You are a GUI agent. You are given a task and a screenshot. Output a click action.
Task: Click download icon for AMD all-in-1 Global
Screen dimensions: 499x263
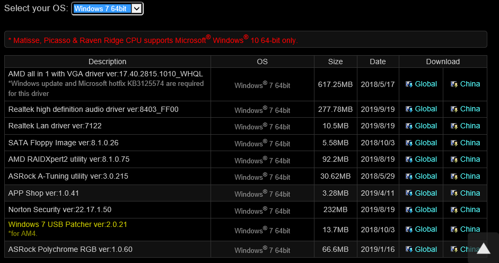(x=409, y=84)
